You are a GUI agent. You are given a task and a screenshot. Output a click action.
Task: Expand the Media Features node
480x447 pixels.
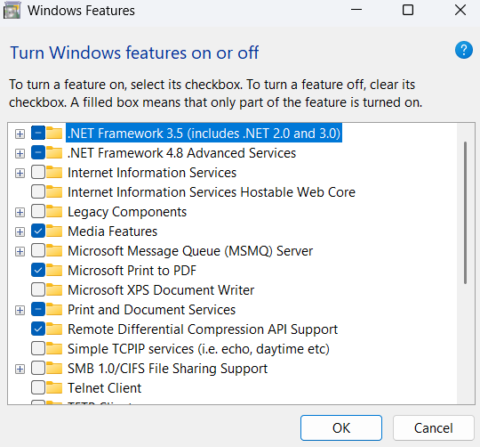coord(20,232)
